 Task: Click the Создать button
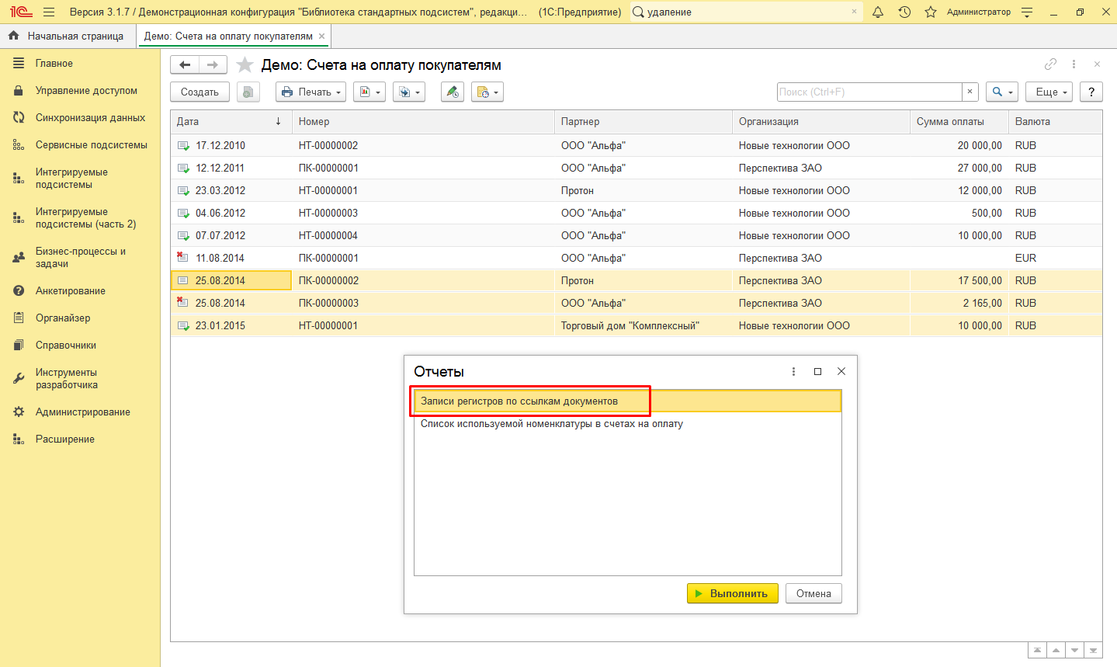click(199, 92)
